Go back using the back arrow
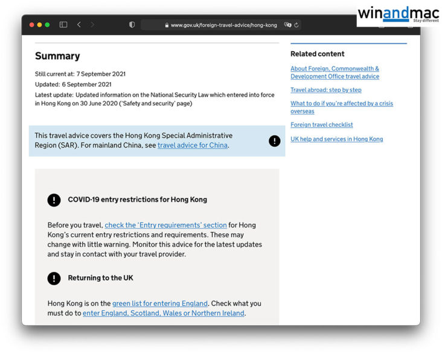 [79, 25]
